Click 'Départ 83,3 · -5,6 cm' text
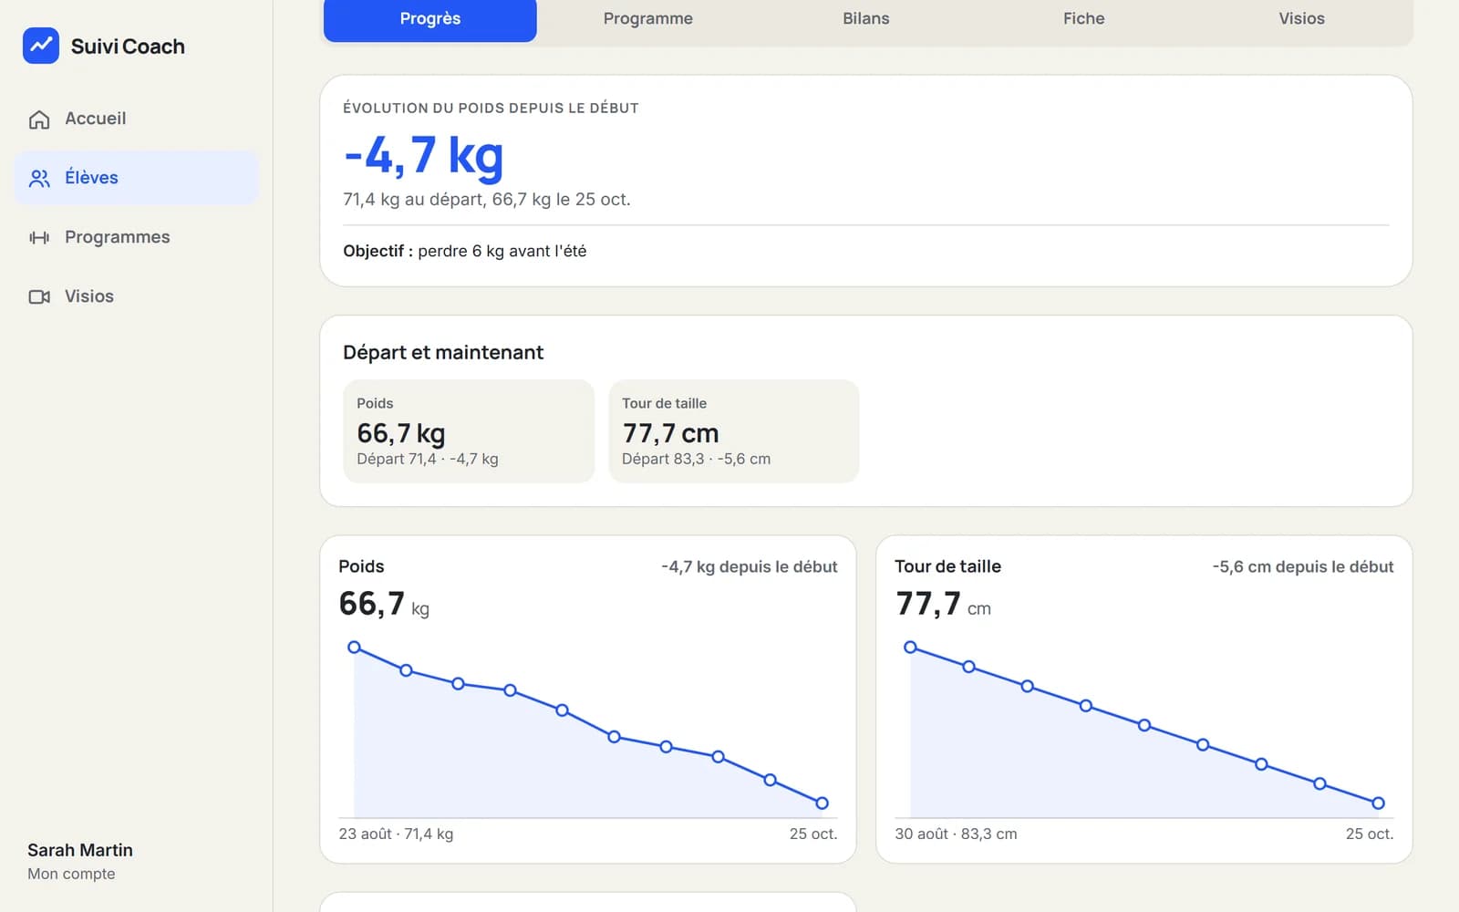The image size is (1459, 912). (x=696, y=459)
